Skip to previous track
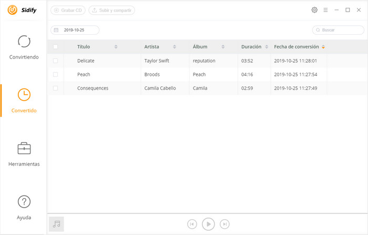This screenshot has height=235, width=368. (192, 224)
